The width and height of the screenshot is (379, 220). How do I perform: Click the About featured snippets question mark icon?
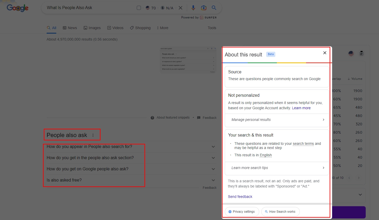click(x=152, y=118)
